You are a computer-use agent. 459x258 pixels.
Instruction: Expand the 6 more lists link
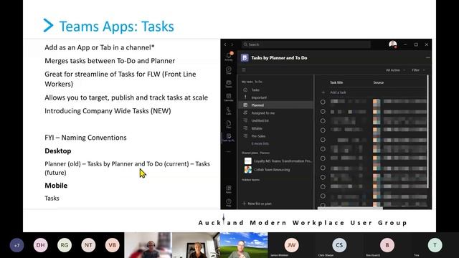260,143
